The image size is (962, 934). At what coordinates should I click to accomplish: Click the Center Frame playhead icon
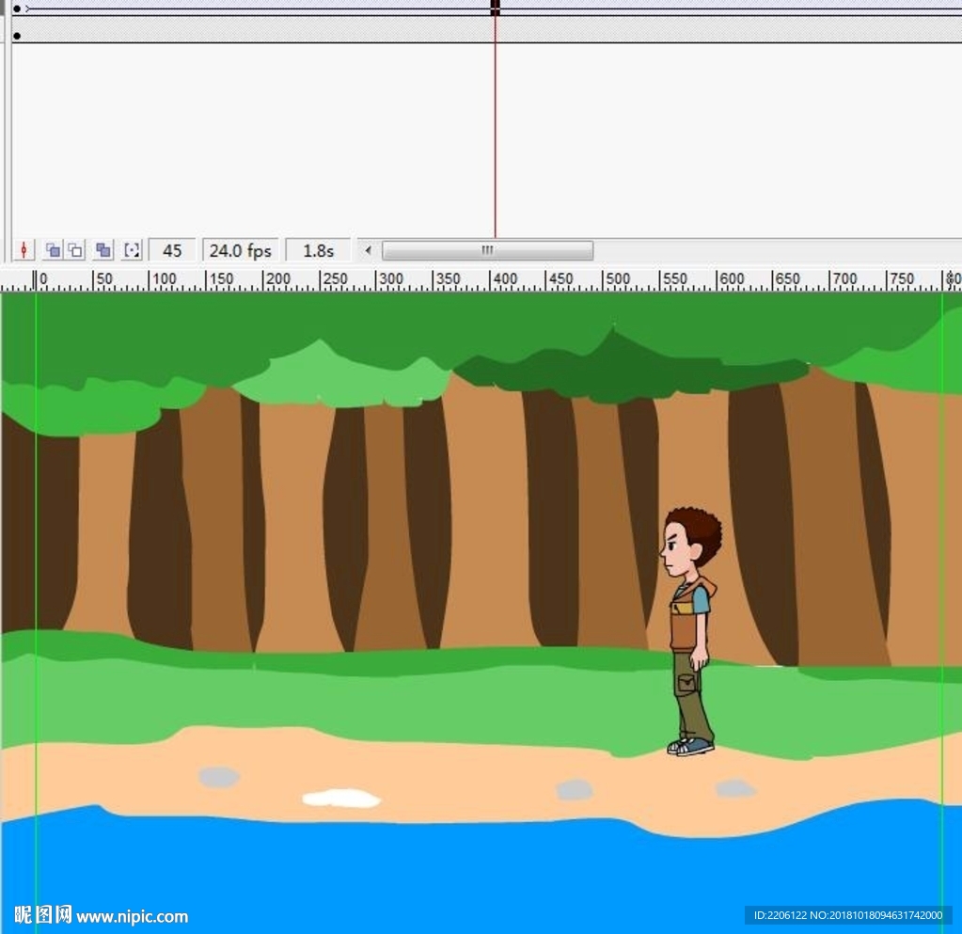[x=24, y=250]
